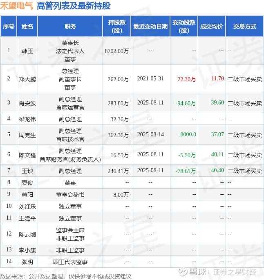Click the 数据来源 footer disclaimer text
This screenshot has height=280, width=264.
[66, 276]
